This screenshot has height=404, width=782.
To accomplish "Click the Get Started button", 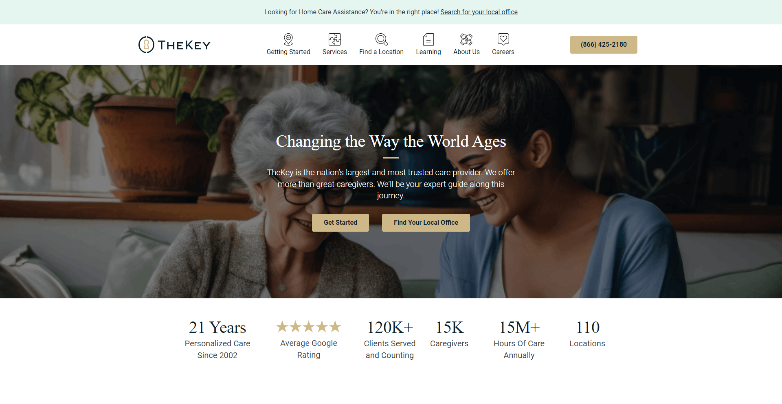I will tap(340, 223).
